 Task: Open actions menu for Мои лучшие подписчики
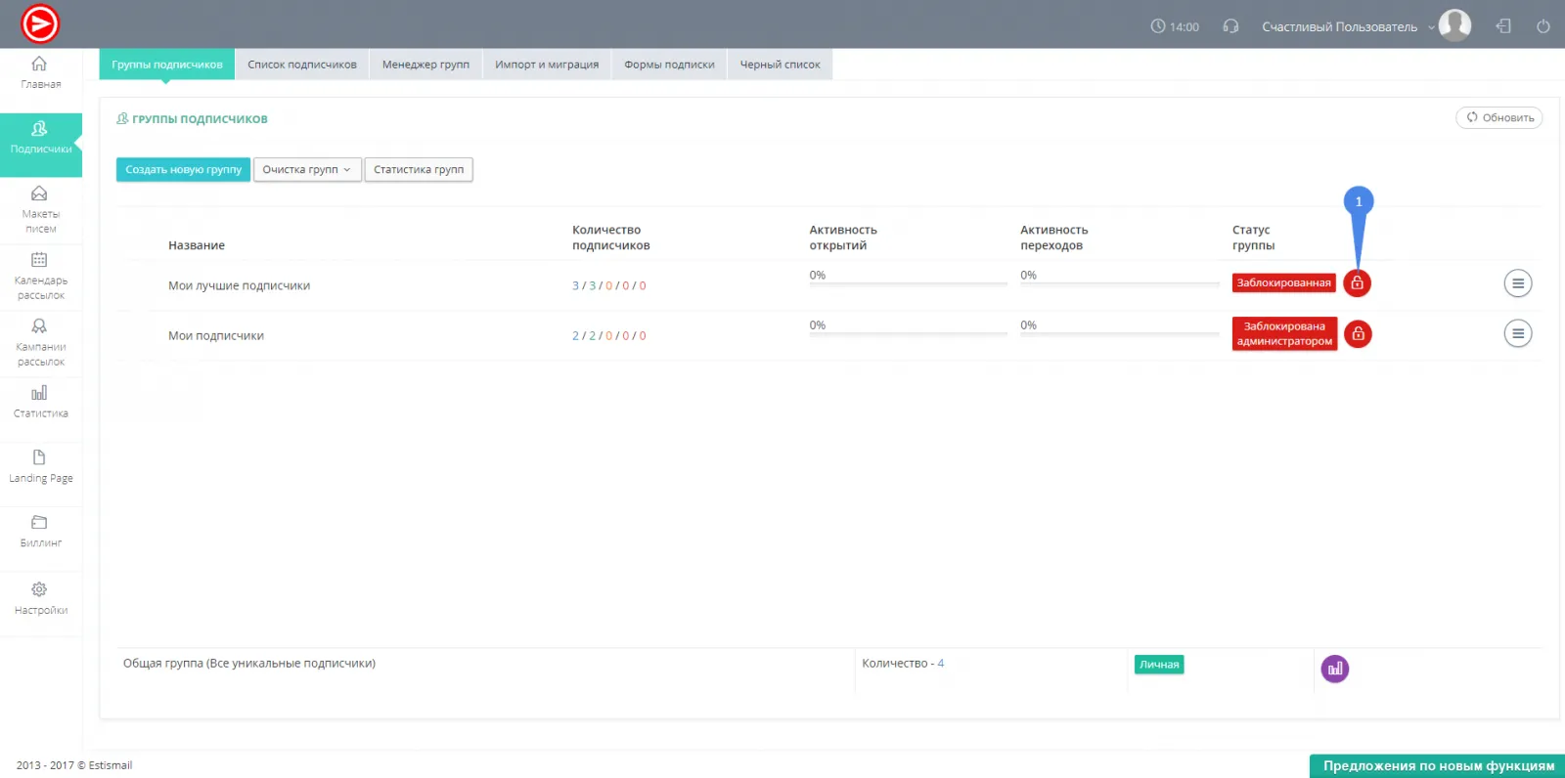click(x=1517, y=283)
